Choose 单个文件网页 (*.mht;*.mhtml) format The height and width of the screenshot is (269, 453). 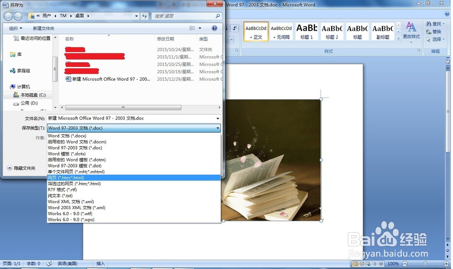click(x=134, y=172)
